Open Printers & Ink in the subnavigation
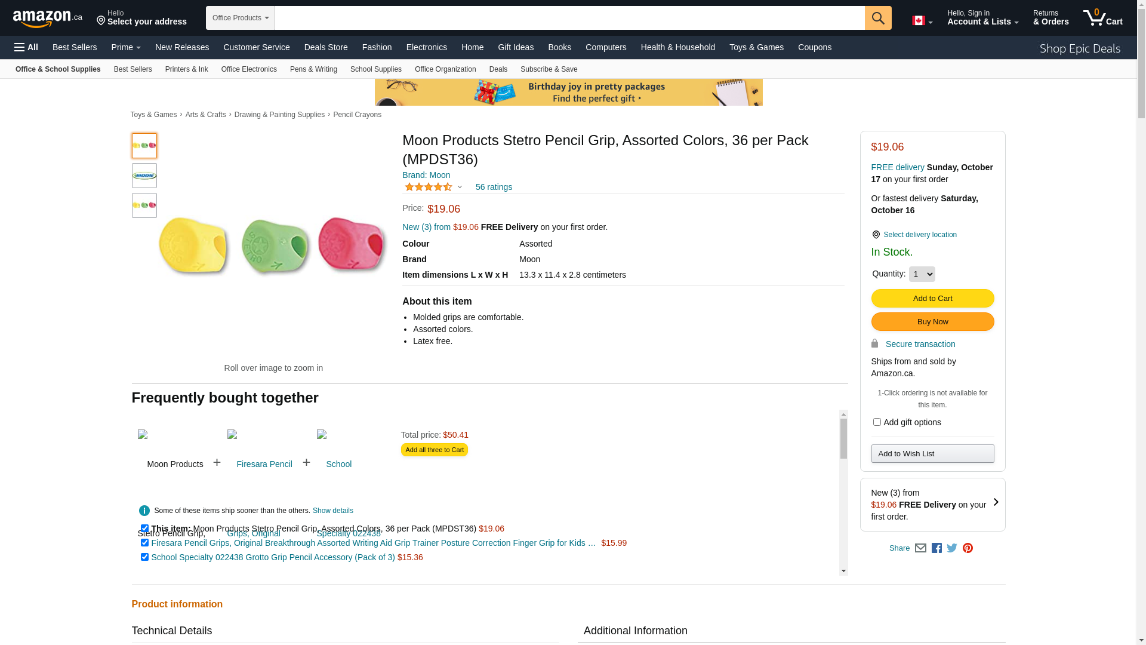 [186, 69]
